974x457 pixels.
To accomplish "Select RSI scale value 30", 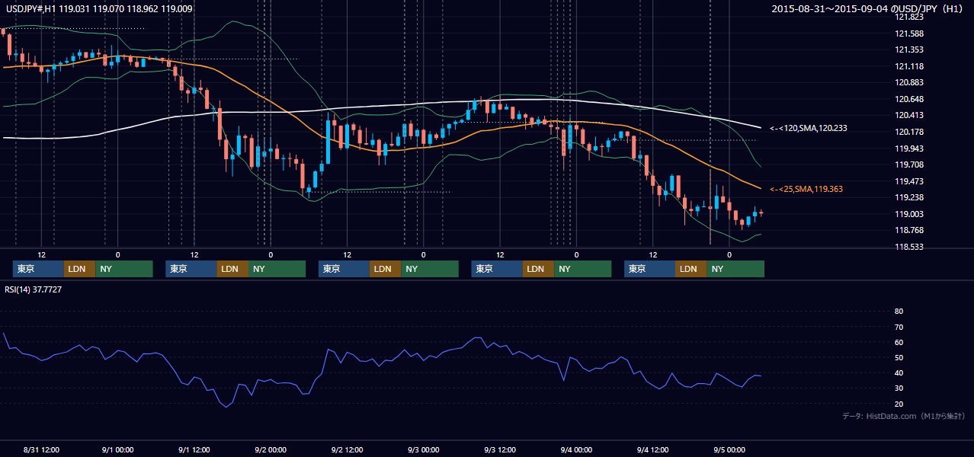I will pyautogui.click(x=899, y=388).
